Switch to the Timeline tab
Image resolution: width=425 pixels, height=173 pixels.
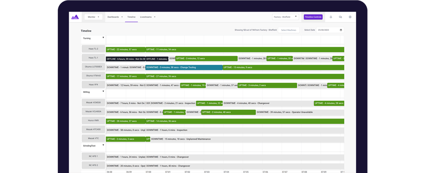click(x=131, y=17)
